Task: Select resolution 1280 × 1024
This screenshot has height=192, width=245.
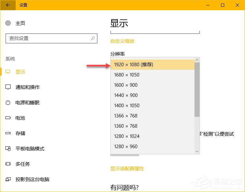Action: click(153, 136)
